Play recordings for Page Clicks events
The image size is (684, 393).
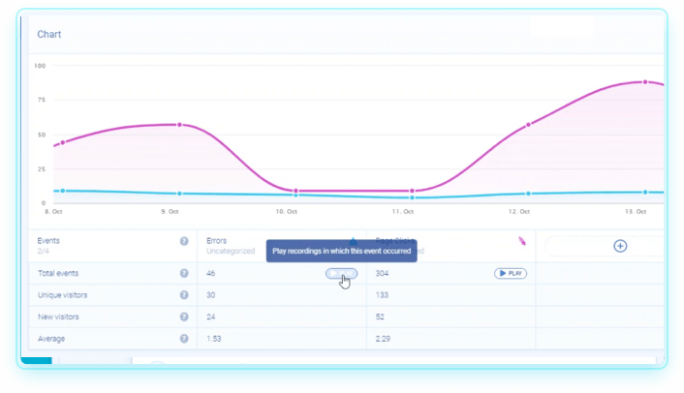point(511,274)
